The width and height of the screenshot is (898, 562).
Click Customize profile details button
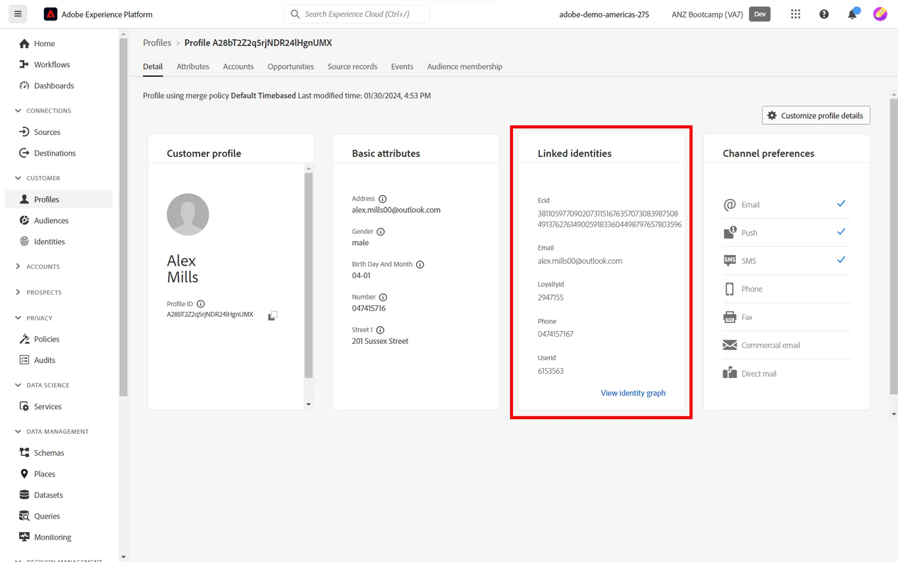815,115
